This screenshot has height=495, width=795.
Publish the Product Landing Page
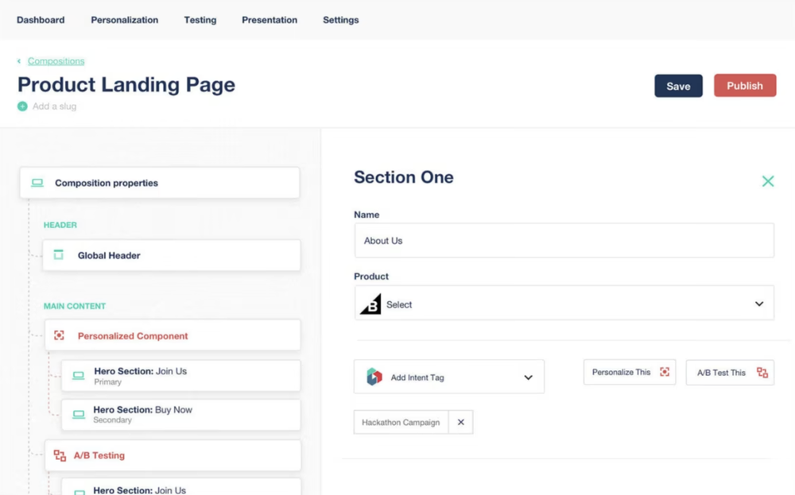click(744, 86)
